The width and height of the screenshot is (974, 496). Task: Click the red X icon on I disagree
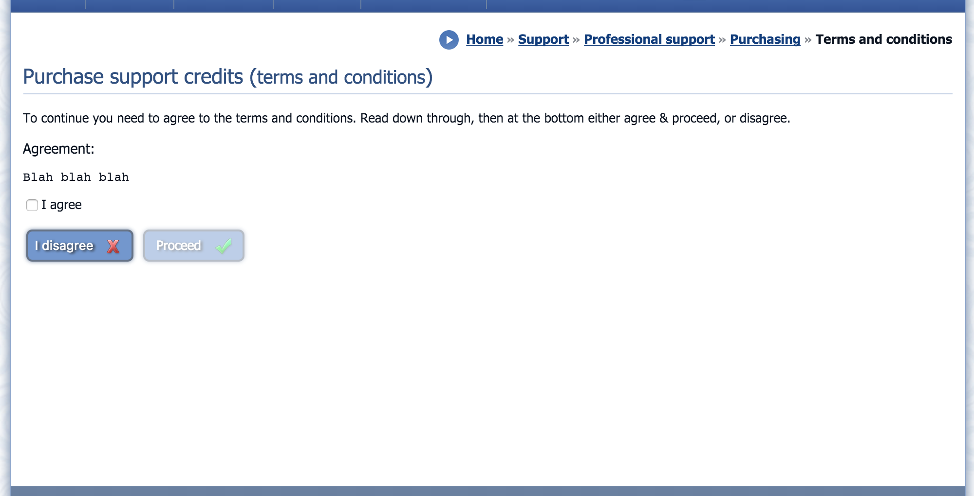pyautogui.click(x=113, y=246)
